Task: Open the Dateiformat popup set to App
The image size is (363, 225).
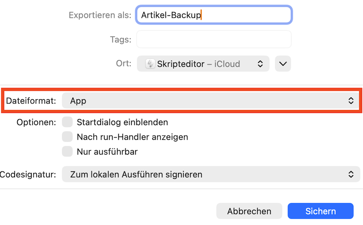Action: [x=209, y=101]
